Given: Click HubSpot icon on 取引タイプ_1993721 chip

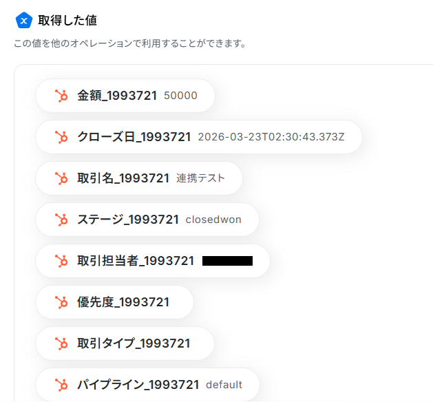Looking at the screenshot, I should pyautogui.click(x=61, y=343).
